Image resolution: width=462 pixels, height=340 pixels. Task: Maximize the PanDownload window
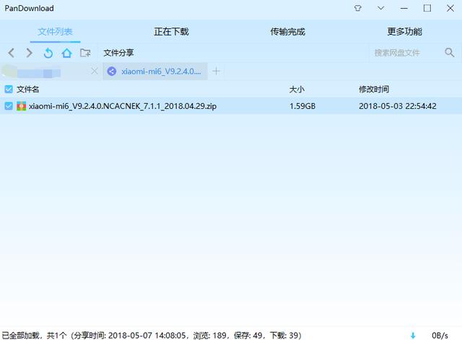coord(427,8)
